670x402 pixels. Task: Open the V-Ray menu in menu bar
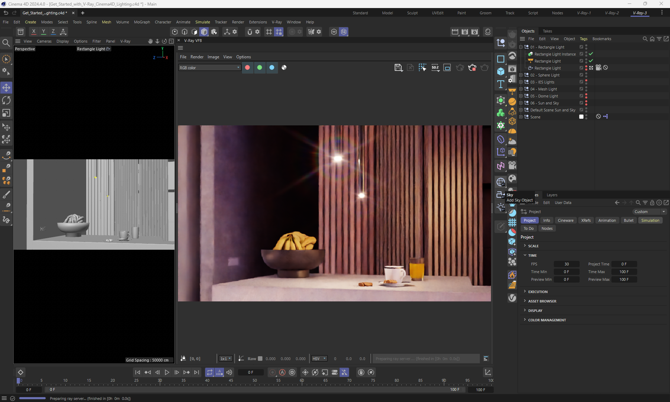[277, 22]
